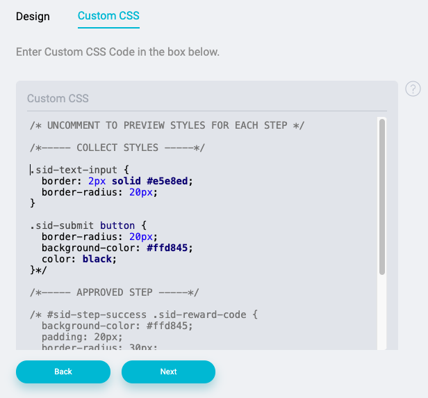
Task: Click the 'Custom CSS' field label
Action: point(58,98)
